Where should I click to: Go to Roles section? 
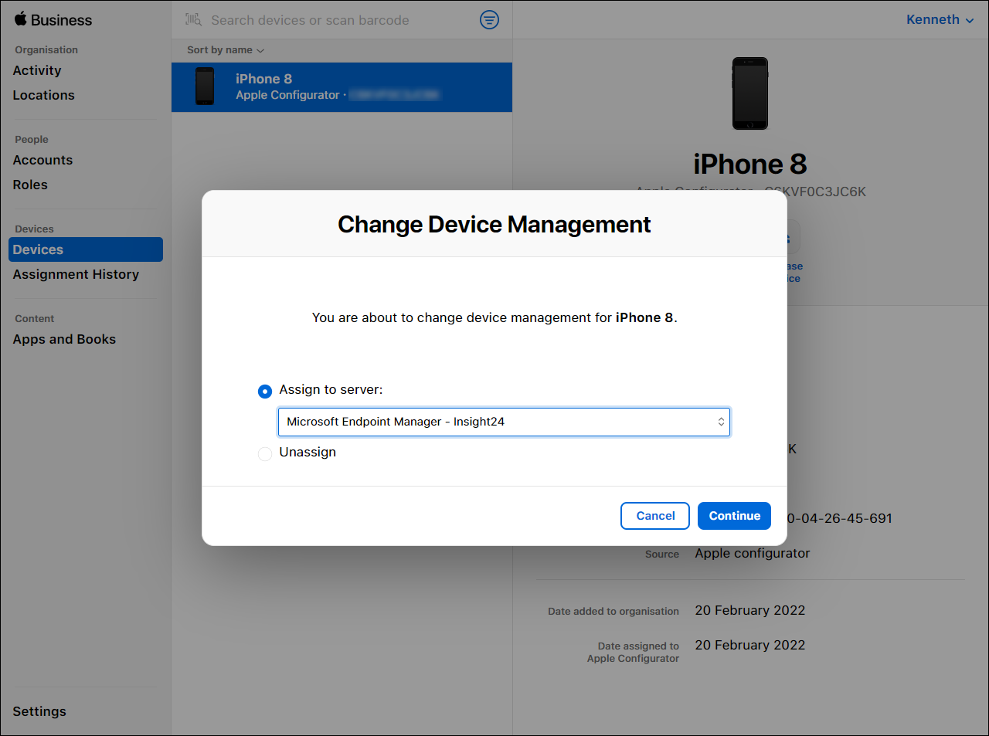[x=30, y=185]
